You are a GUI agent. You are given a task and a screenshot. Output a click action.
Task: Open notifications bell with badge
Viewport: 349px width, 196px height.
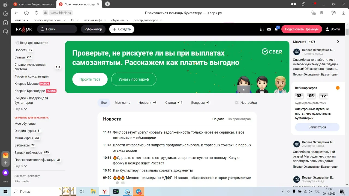[x=276, y=29]
